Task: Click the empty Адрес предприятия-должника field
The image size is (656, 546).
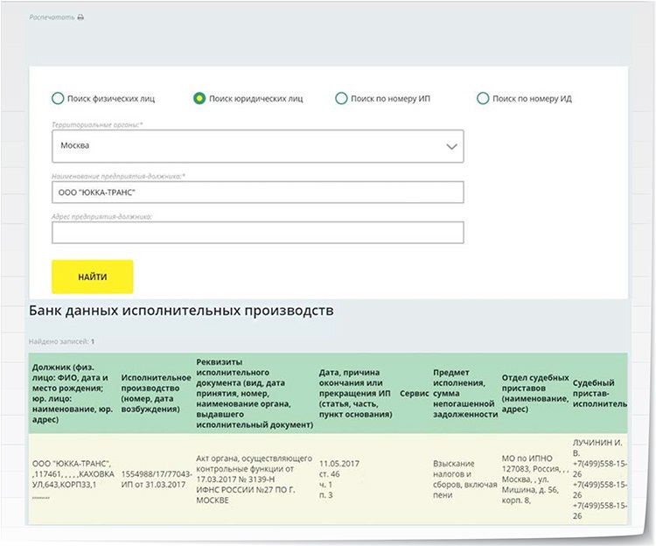Action: 258,233
